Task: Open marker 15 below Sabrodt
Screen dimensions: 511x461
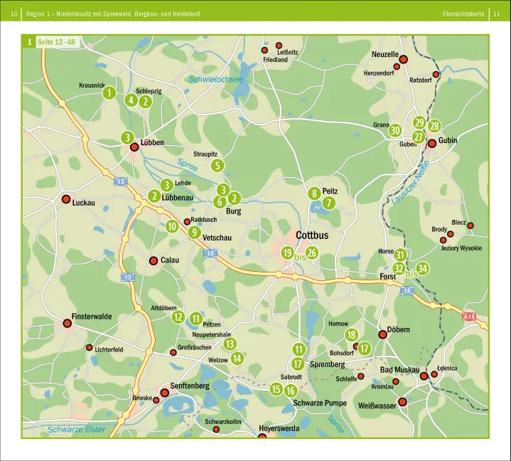Action: point(276,389)
